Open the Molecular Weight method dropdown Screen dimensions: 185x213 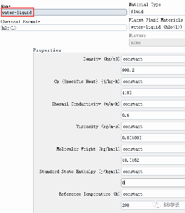click(x=153, y=149)
